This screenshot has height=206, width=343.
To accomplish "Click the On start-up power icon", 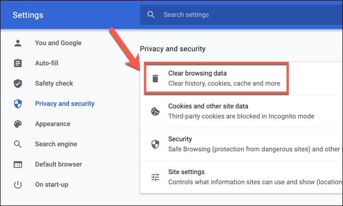I will [x=18, y=185].
